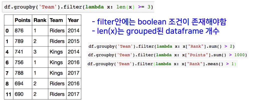Click year 2016 in the 756 row
This screenshot has height=103, width=261.
tap(73, 62)
